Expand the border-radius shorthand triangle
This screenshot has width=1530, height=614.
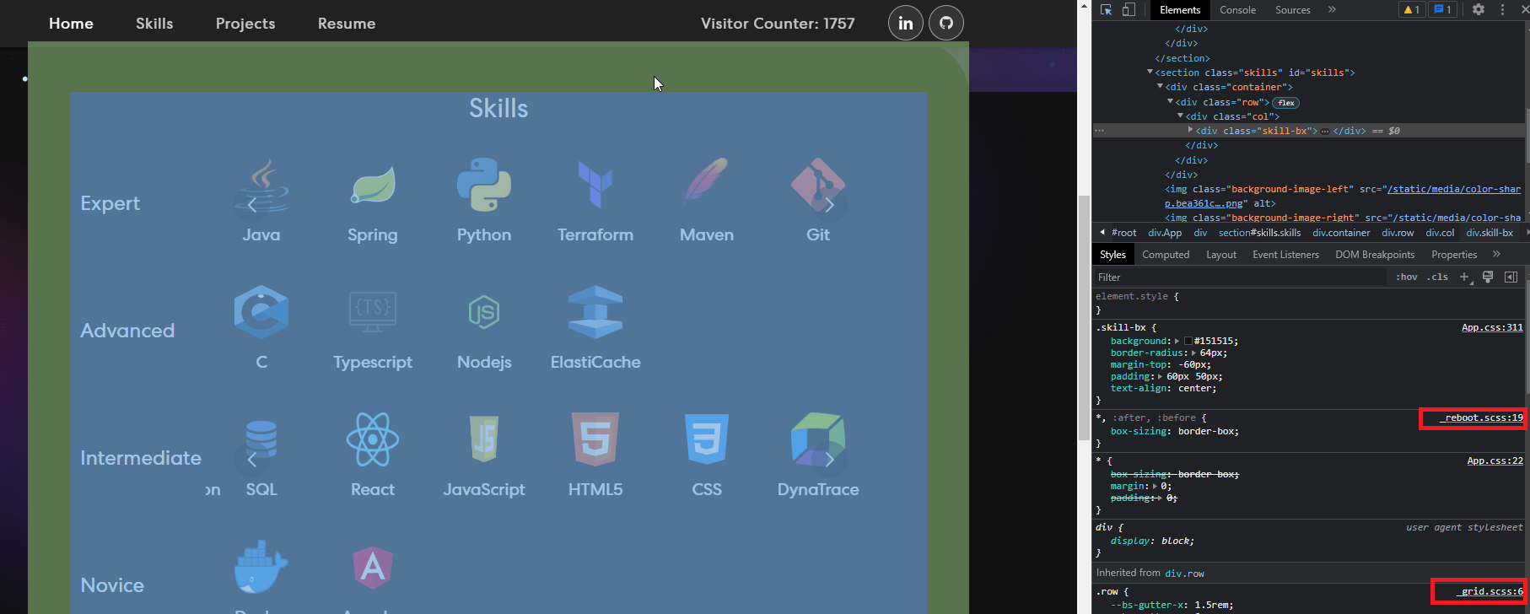(1193, 353)
